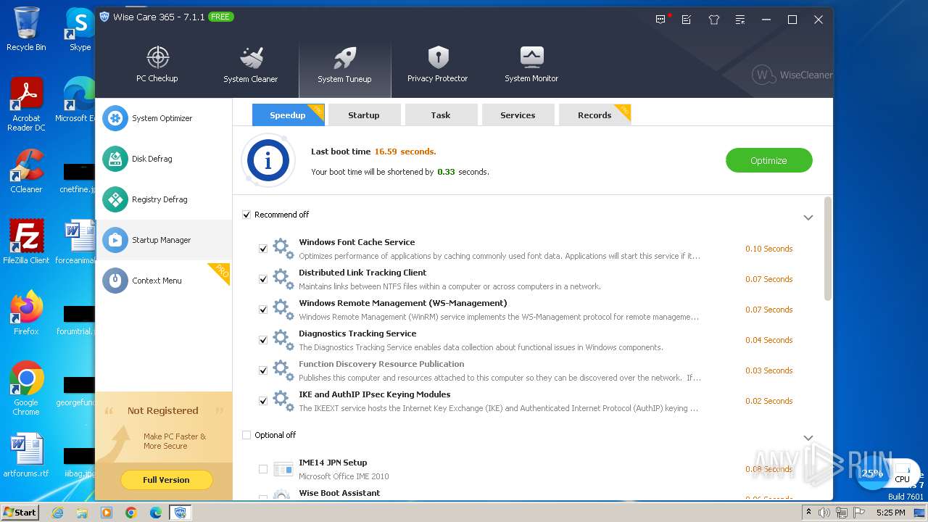Show hidden system tray icons
This screenshot has height=522, width=928.
click(x=808, y=513)
